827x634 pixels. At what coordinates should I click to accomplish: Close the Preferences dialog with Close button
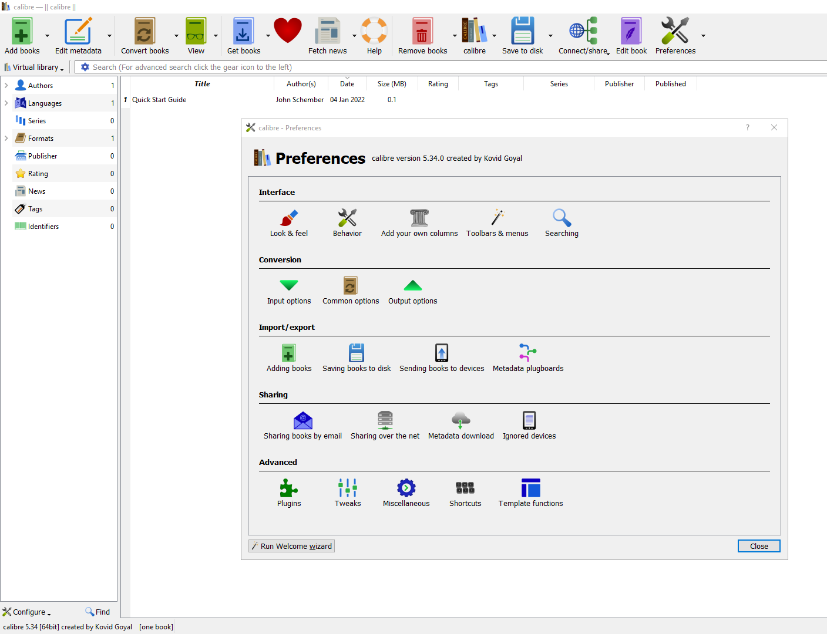pos(758,547)
